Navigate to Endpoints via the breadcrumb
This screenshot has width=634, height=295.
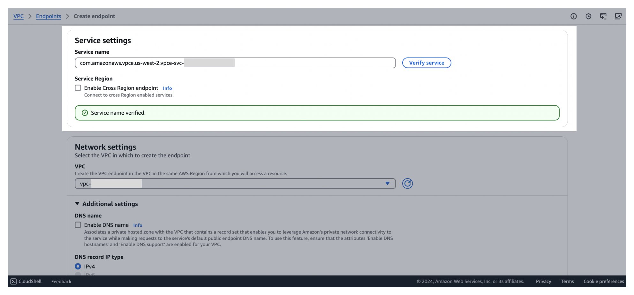pyautogui.click(x=49, y=16)
